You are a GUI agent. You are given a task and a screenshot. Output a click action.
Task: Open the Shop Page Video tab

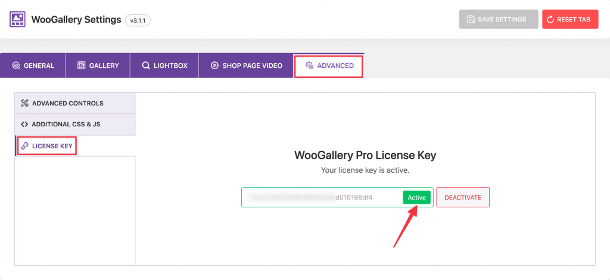point(246,66)
